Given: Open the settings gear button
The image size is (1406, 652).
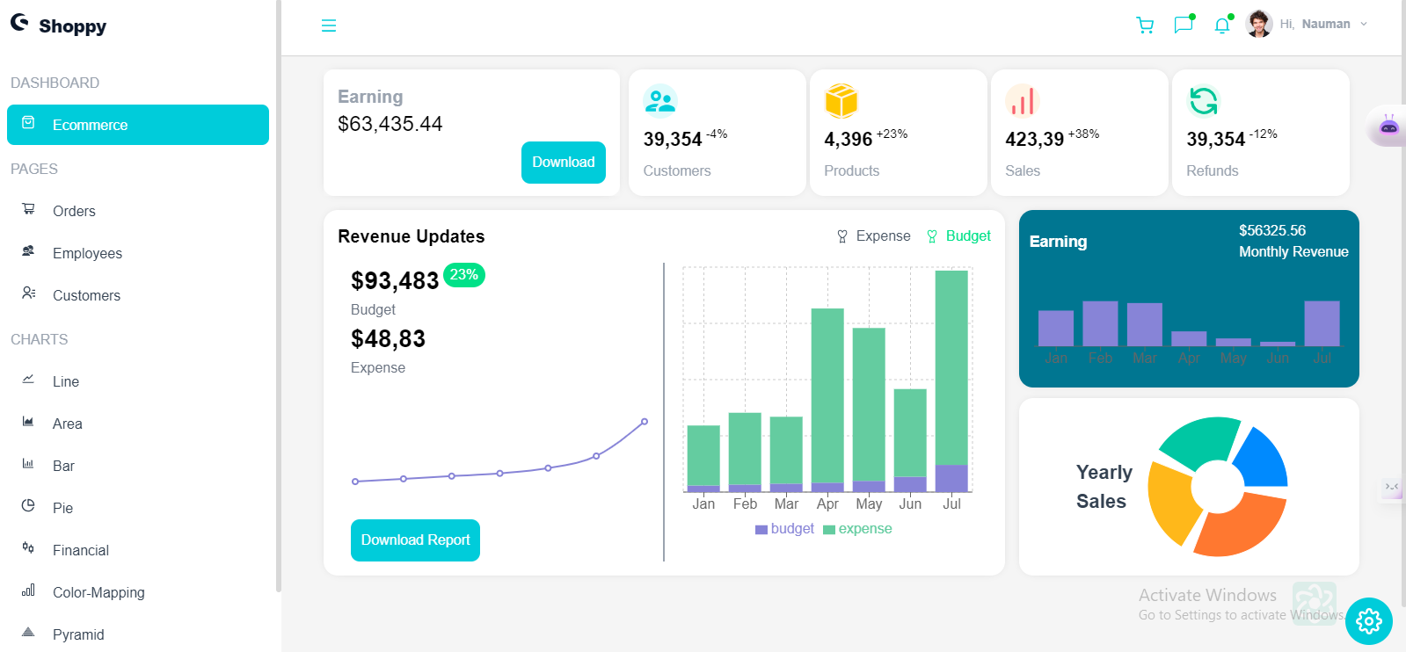Looking at the screenshot, I should tap(1368, 621).
